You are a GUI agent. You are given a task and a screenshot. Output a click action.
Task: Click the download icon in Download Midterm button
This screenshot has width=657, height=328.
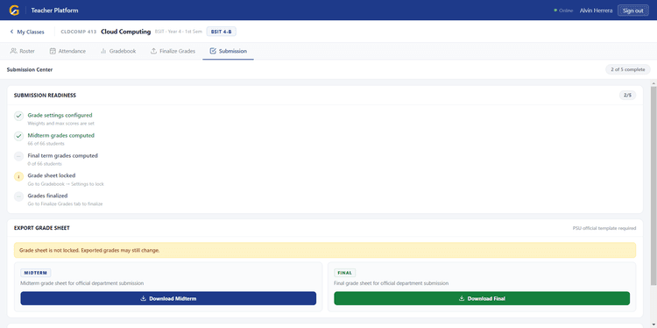point(144,299)
